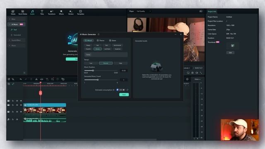Click the Start button to generate music
The image size is (265, 149).
(124, 95)
